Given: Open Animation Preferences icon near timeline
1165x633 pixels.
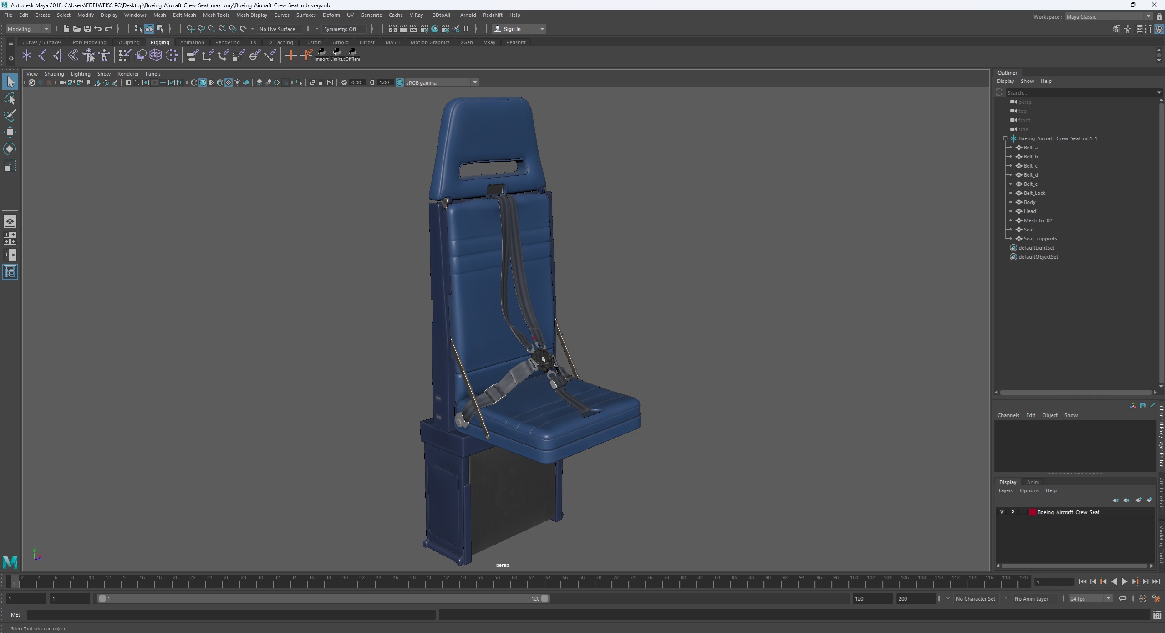Looking at the screenshot, I should coord(1156,598).
